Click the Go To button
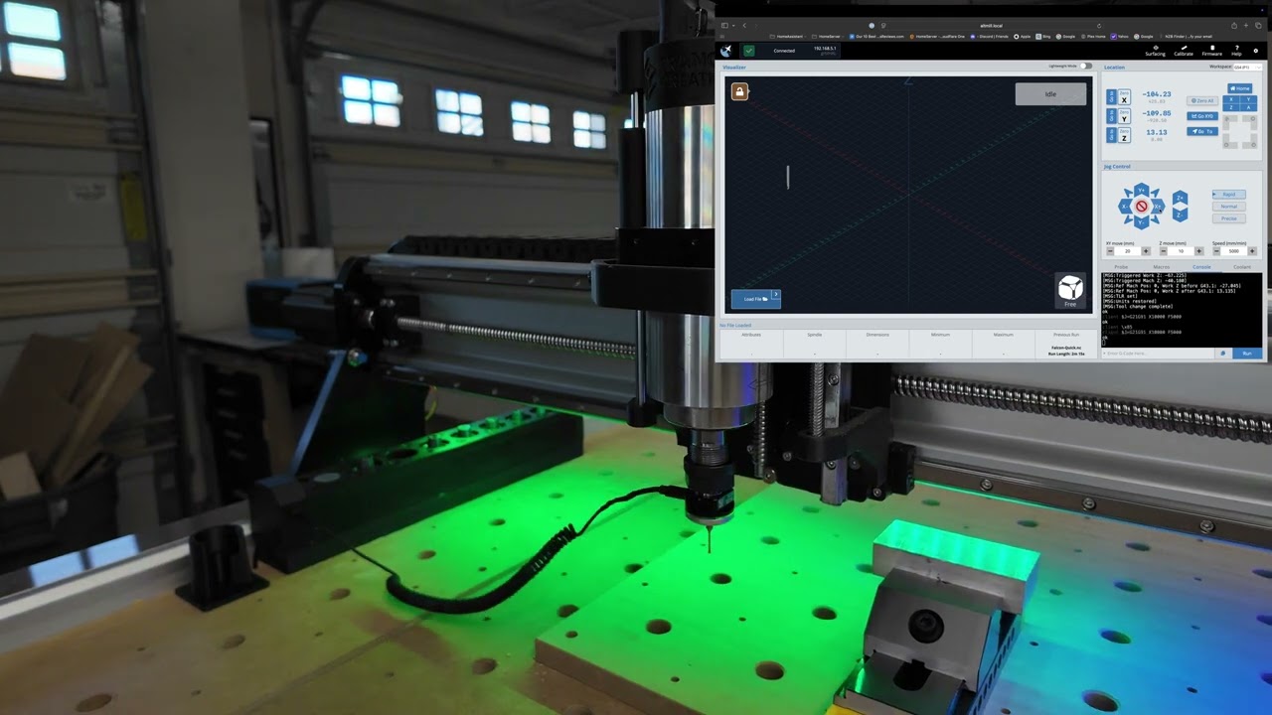Viewport: 1272px width, 715px height. (x=1202, y=131)
